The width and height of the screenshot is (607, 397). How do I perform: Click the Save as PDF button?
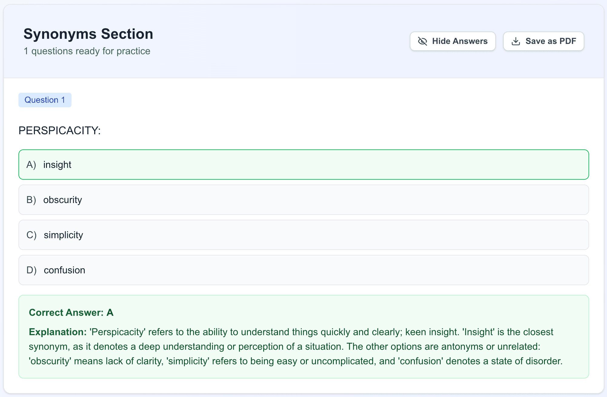tap(543, 41)
